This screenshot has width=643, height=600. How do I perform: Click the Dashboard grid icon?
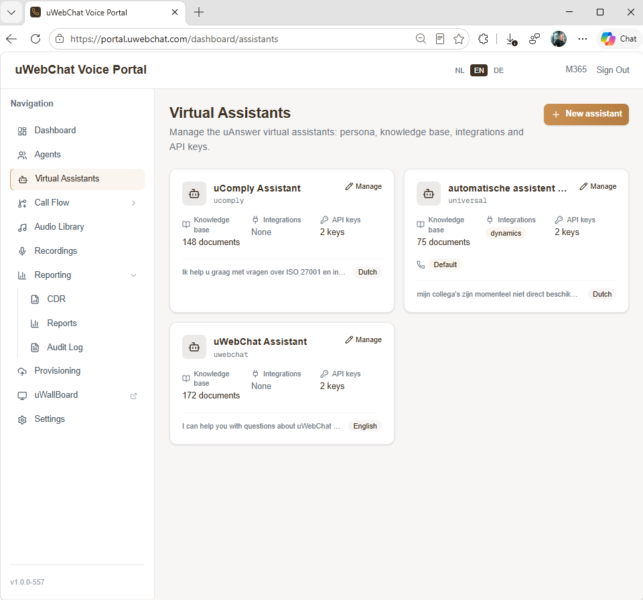(x=22, y=131)
